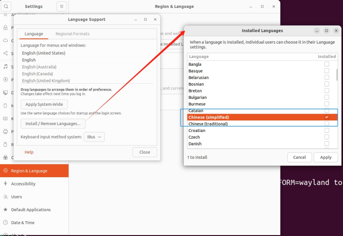Click Close in Language Support
Image resolution: width=343 pixels, height=236 pixels.
(144, 152)
